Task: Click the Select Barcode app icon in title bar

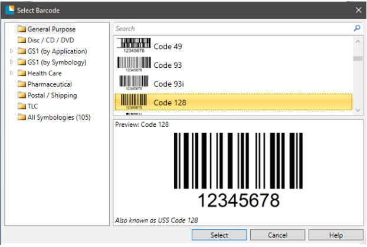Action: click(x=10, y=10)
